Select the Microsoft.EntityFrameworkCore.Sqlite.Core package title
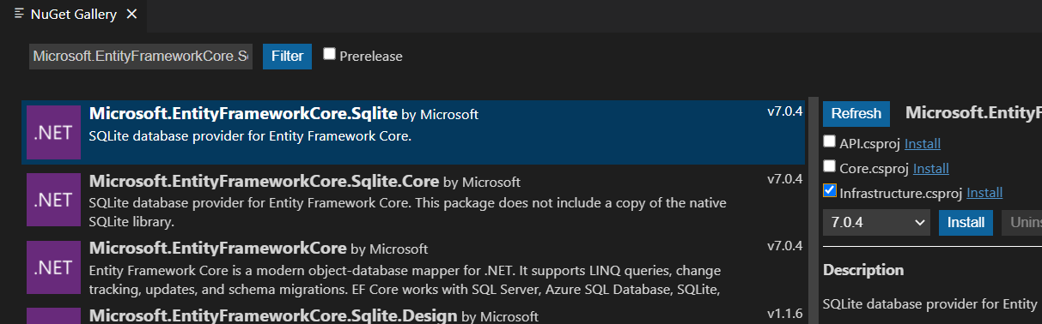 (x=264, y=182)
